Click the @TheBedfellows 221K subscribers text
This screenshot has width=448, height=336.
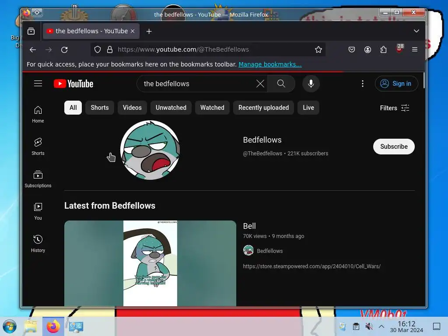coord(285,154)
